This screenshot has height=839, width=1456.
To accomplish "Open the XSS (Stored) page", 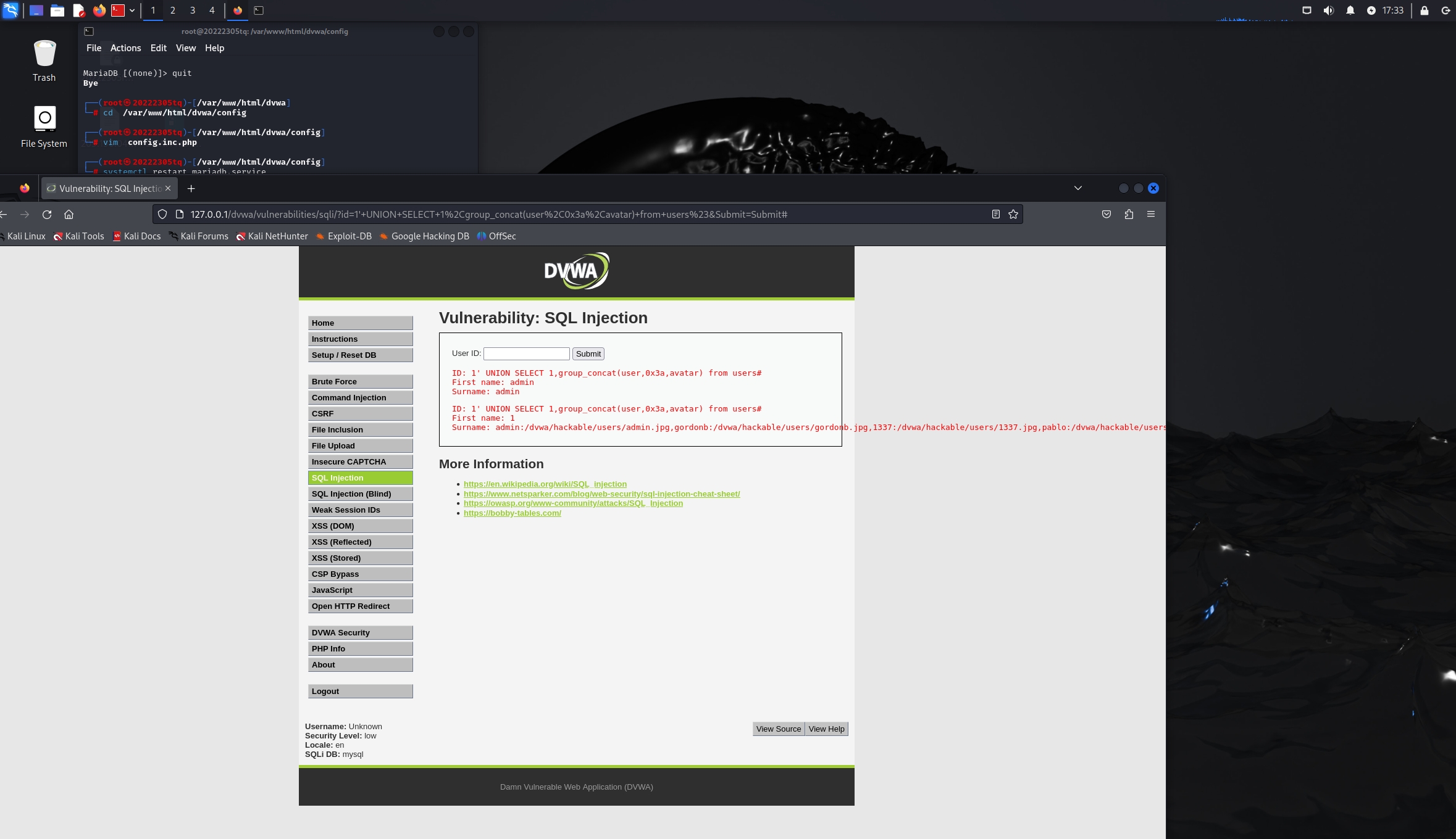I will click(361, 558).
